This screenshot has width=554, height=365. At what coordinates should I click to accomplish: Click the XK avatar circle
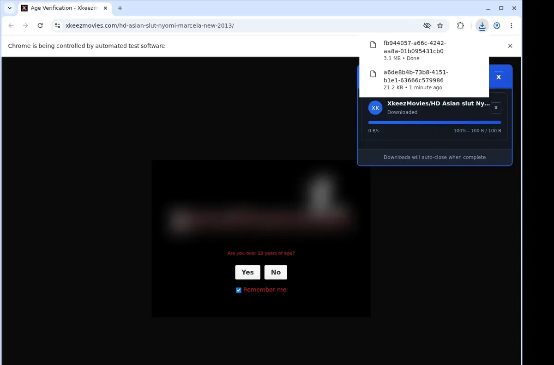coord(375,108)
